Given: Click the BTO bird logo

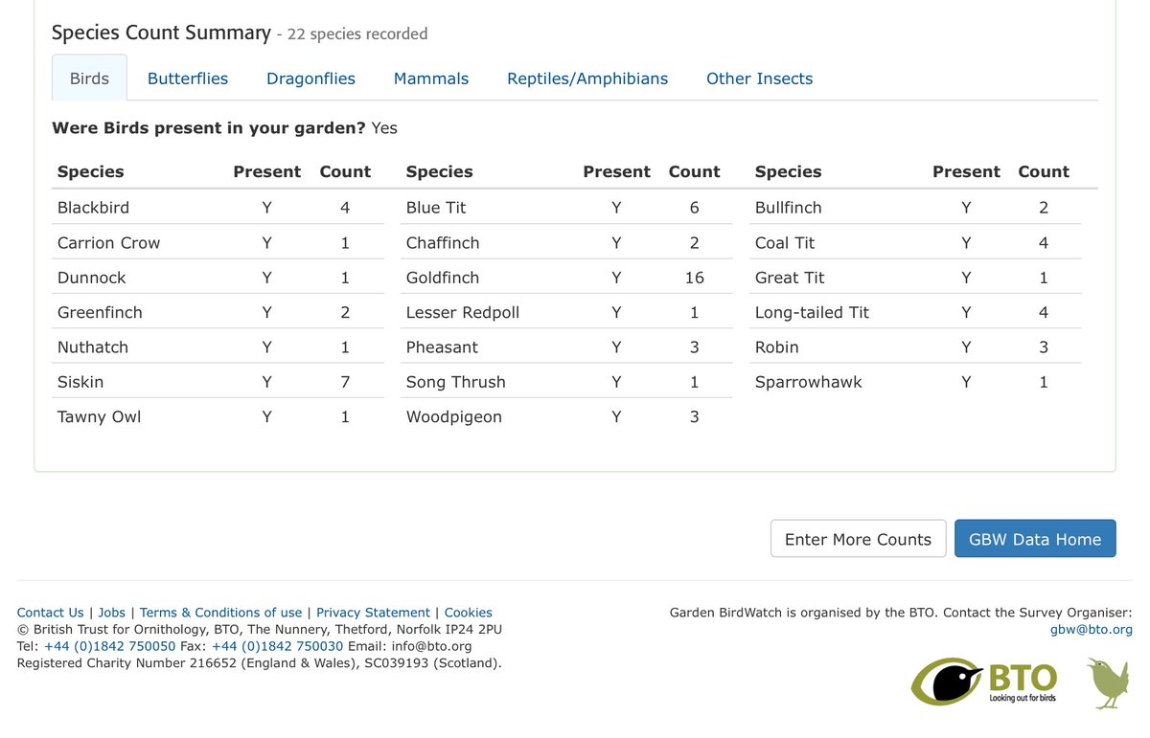Looking at the screenshot, I should pos(984,682).
